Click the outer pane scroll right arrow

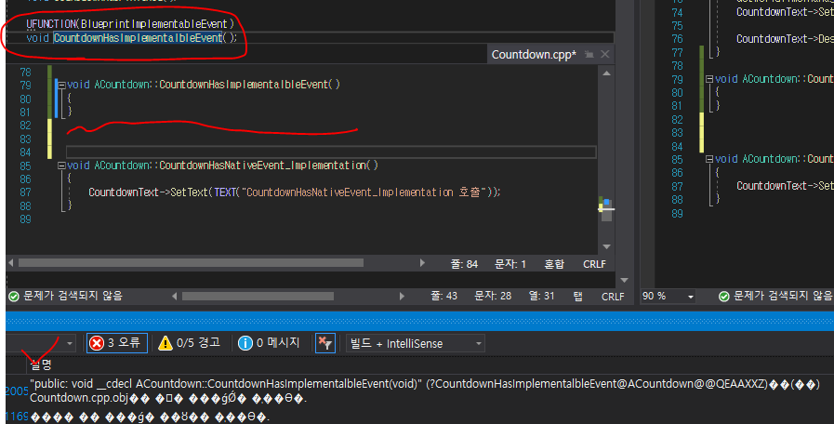[402, 297]
